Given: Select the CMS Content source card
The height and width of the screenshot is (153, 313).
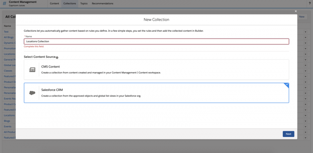Looking at the screenshot, I should [156, 70].
